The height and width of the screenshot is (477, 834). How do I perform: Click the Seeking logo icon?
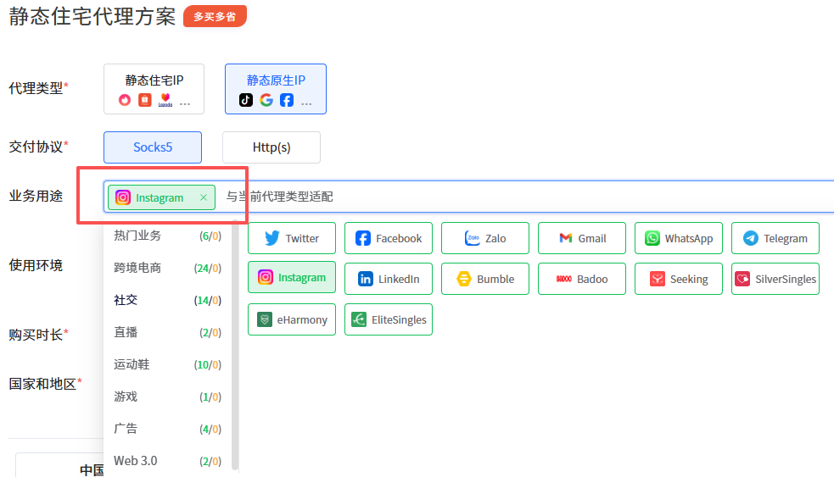pos(658,279)
